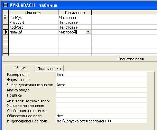The image size is (157, 130).
Task: Click Текстовый data type of KodPost
Action: [75, 27]
